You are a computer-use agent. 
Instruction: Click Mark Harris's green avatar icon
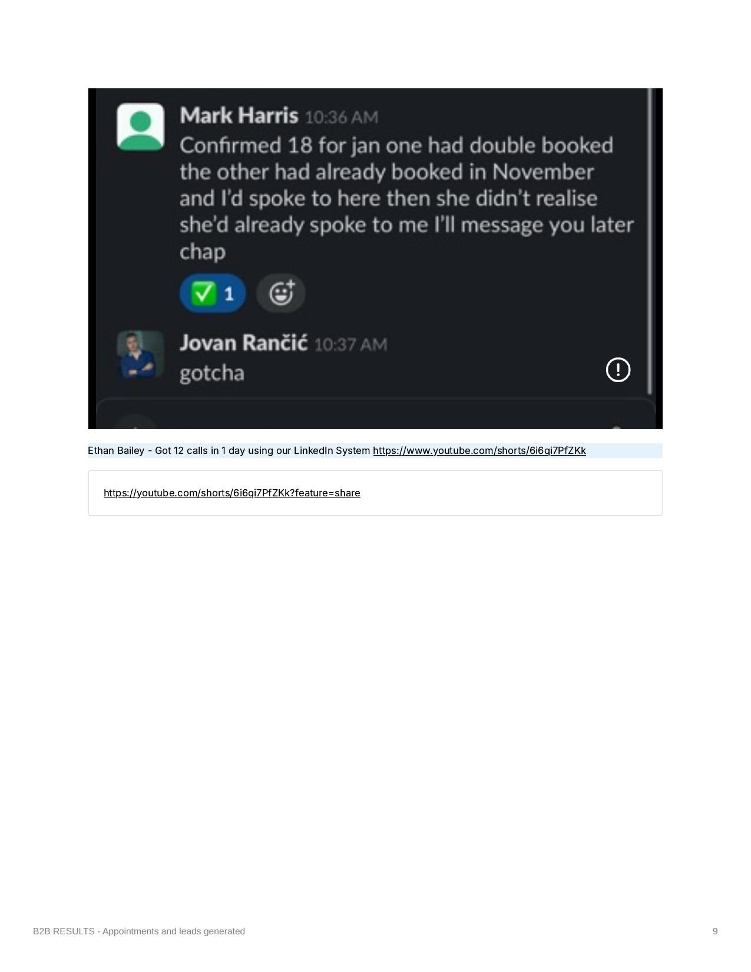pos(140,127)
